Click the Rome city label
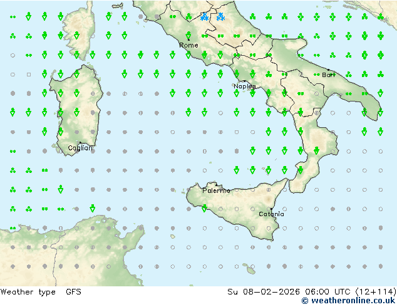The height and width of the screenshot is (307, 397). (x=188, y=45)
